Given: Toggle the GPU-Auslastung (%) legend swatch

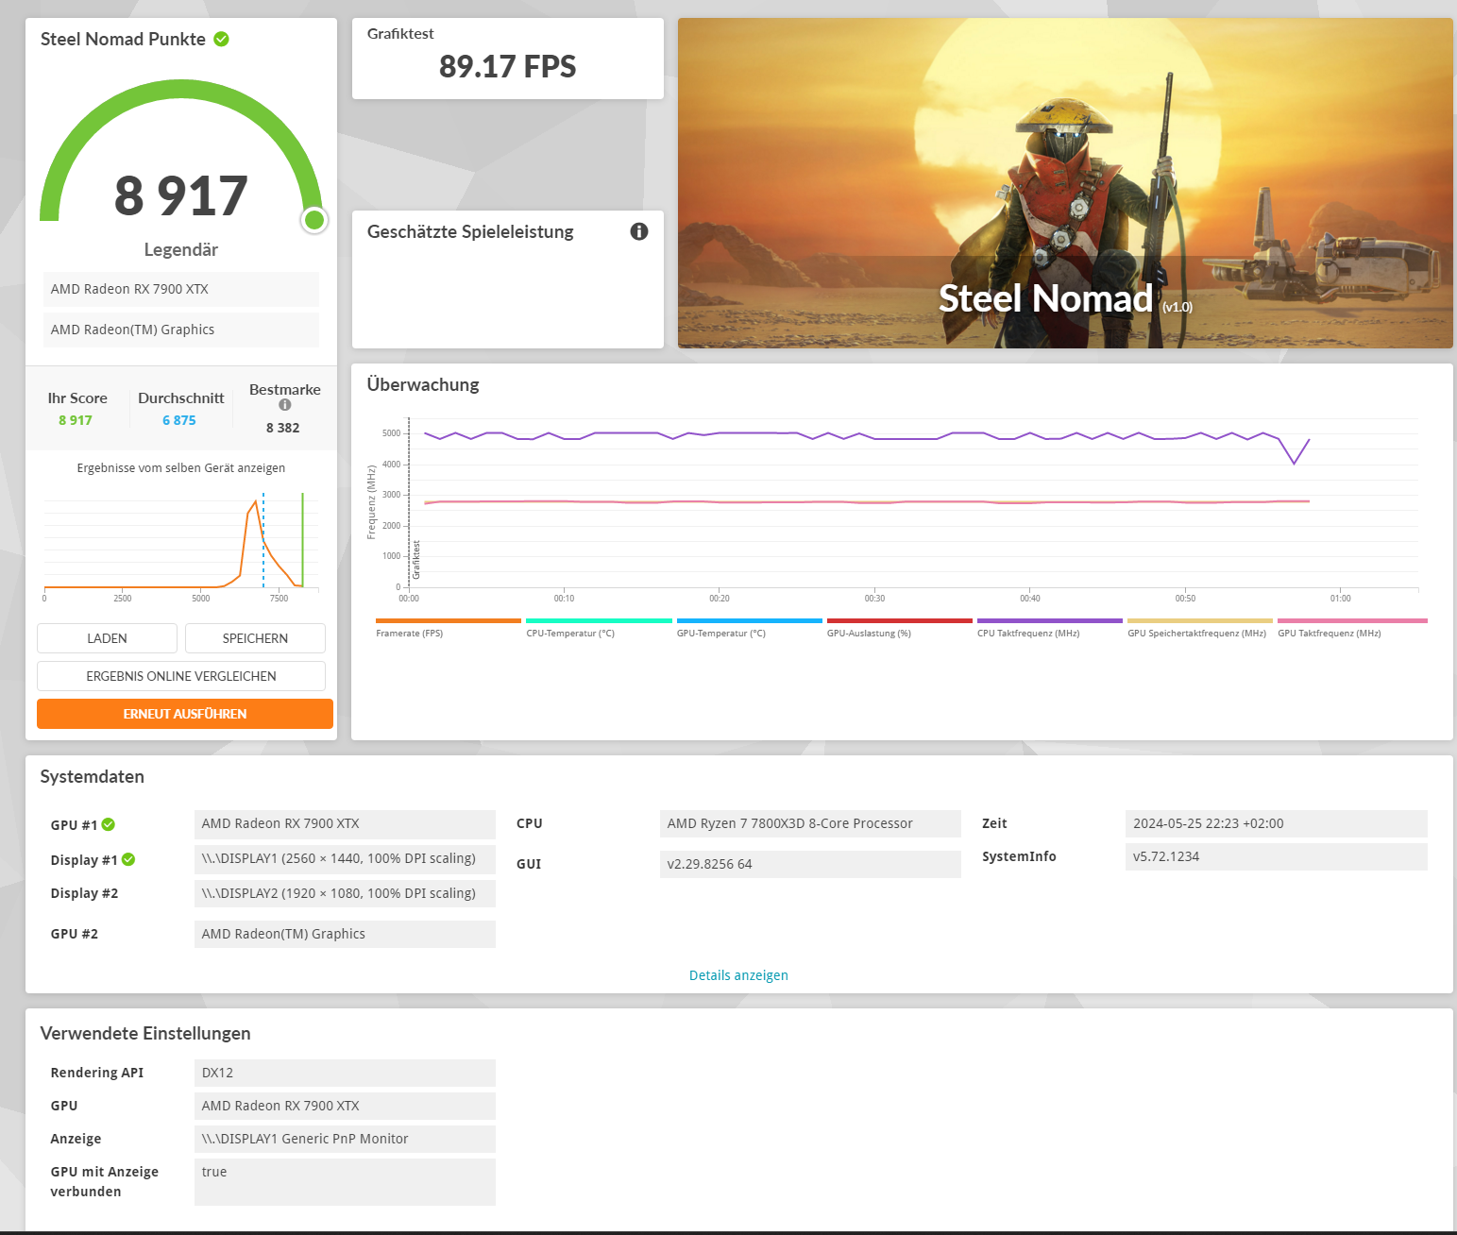Looking at the screenshot, I should 900,621.
